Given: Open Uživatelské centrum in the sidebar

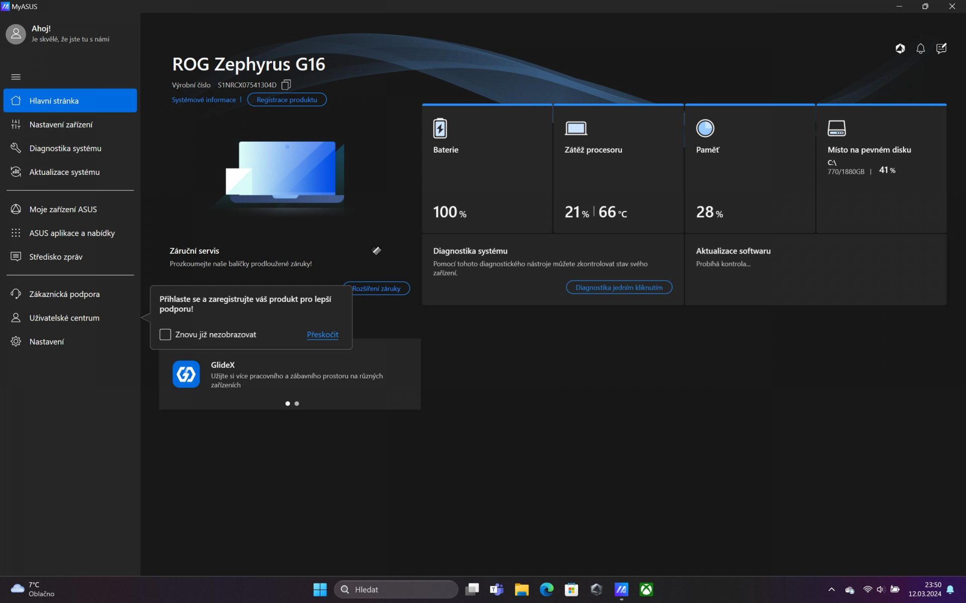Looking at the screenshot, I should click(70, 318).
